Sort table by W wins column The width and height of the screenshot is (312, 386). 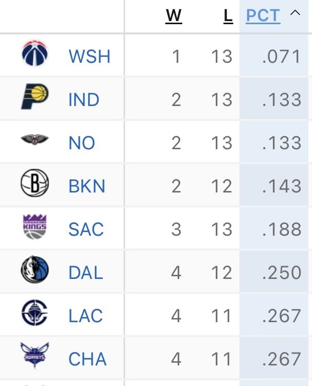(174, 16)
